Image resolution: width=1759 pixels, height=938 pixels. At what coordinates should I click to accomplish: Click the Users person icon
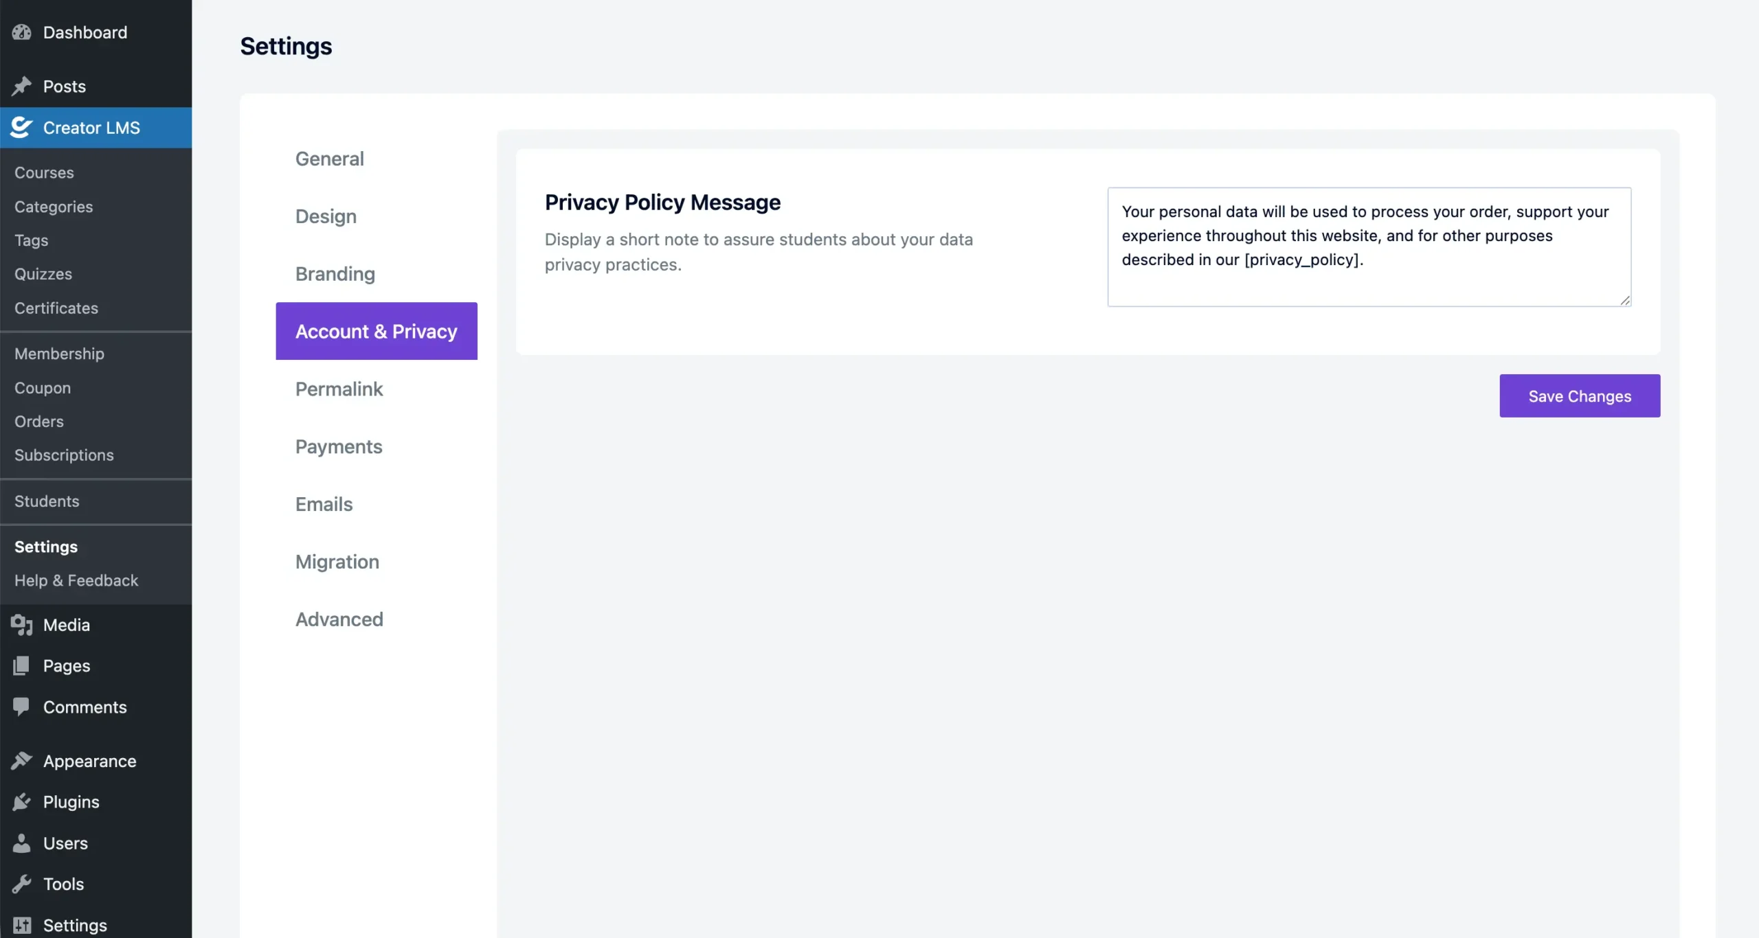click(x=21, y=843)
